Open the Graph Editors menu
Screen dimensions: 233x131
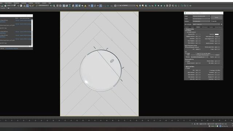8,3
